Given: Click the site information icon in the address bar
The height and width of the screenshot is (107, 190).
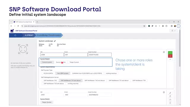Looking at the screenshot, I should [x=22, y=26].
